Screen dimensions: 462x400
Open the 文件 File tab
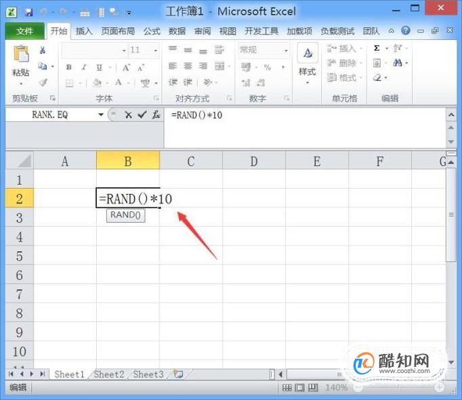click(x=25, y=31)
